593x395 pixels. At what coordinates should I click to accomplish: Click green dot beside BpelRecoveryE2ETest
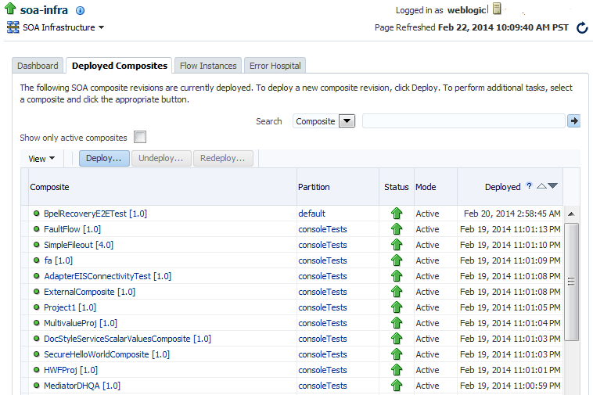click(x=36, y=214)
